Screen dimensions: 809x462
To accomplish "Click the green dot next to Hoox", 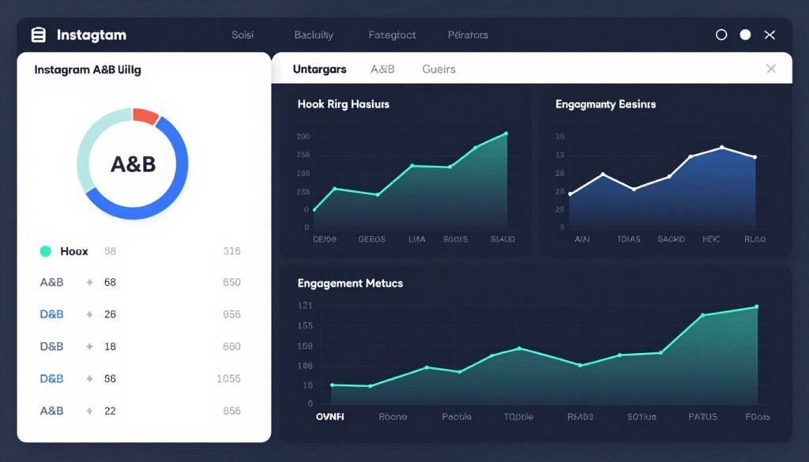I will (x=45, y=251).
